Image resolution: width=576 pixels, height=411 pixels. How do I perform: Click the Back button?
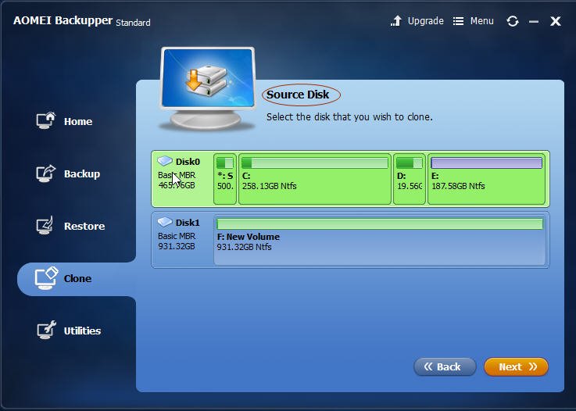pyautogui.click(x=445, y=366)
